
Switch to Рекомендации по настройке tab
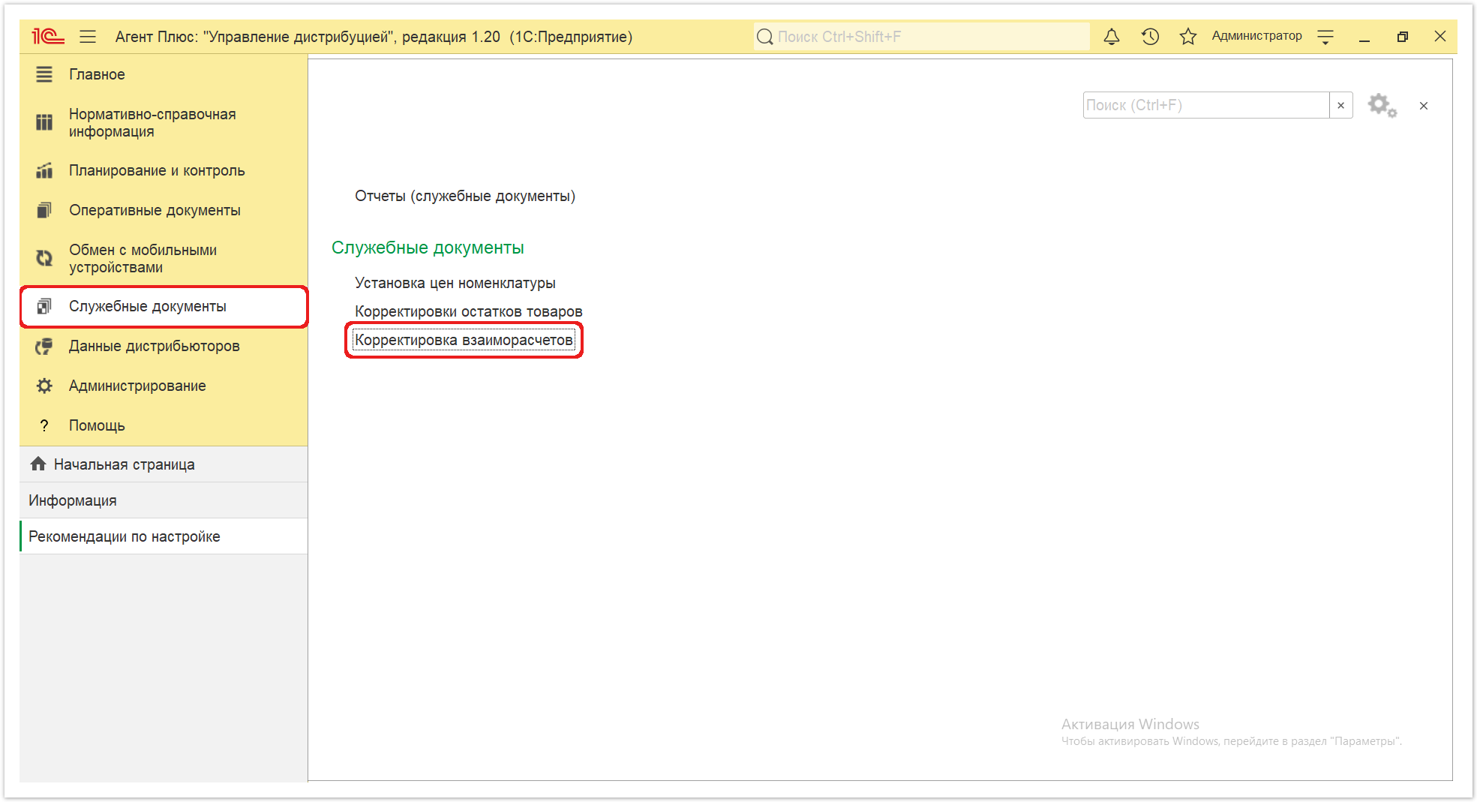click(x=164, y=536)
